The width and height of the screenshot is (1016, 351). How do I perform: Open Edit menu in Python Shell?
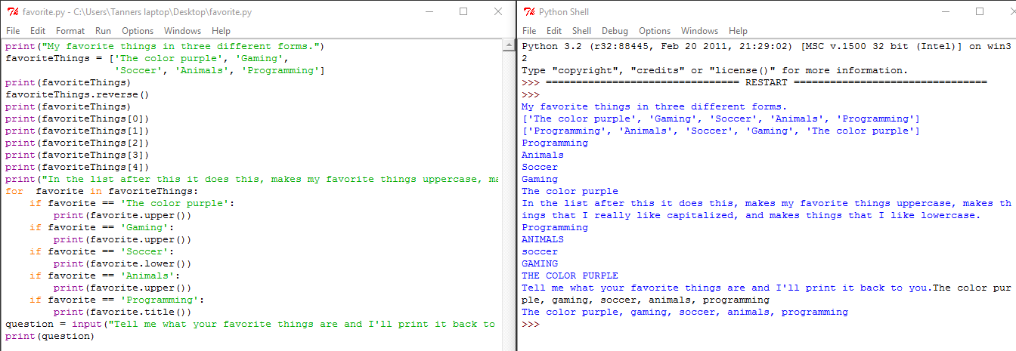pyautogui.click(x=554, y=31)
